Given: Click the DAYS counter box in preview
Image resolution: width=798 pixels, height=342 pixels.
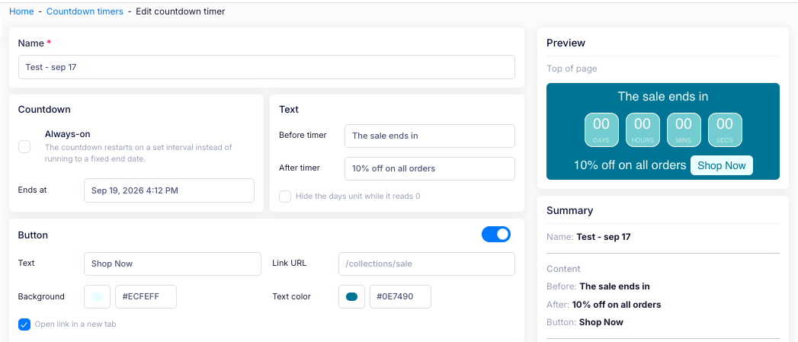Looking at the screenshot, I should point(601,129).
